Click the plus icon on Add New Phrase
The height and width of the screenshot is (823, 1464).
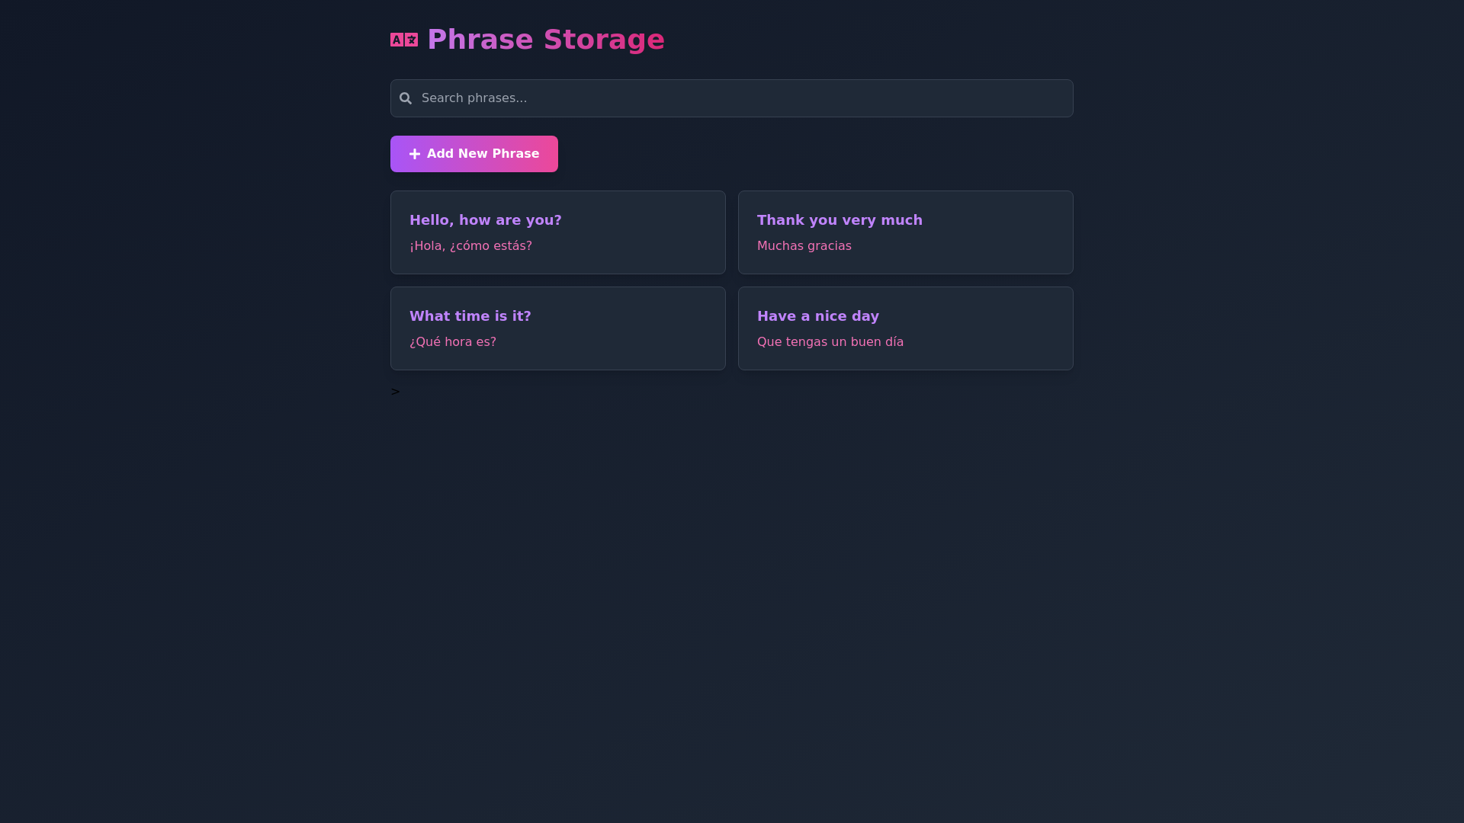point(414,154)
